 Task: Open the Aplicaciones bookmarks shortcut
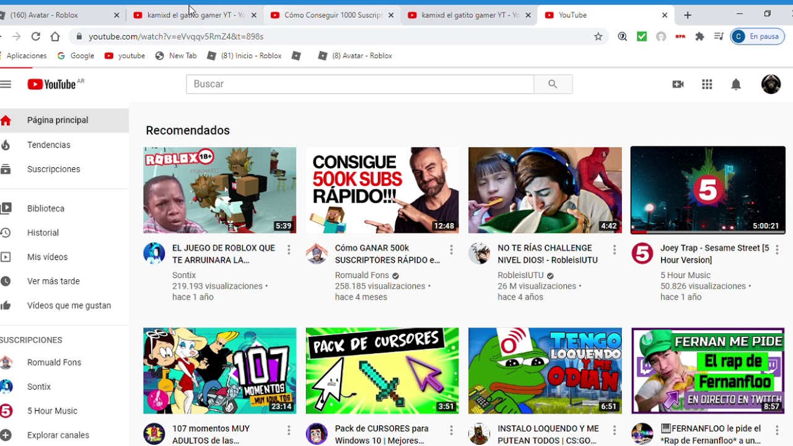[24, 56]
